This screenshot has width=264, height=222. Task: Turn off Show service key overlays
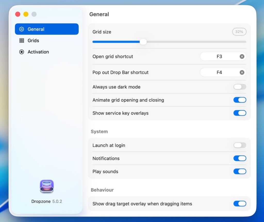(x=240, y=113)
